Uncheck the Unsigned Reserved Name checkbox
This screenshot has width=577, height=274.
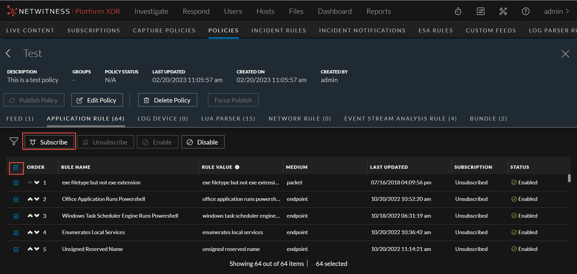pos(16,249)
